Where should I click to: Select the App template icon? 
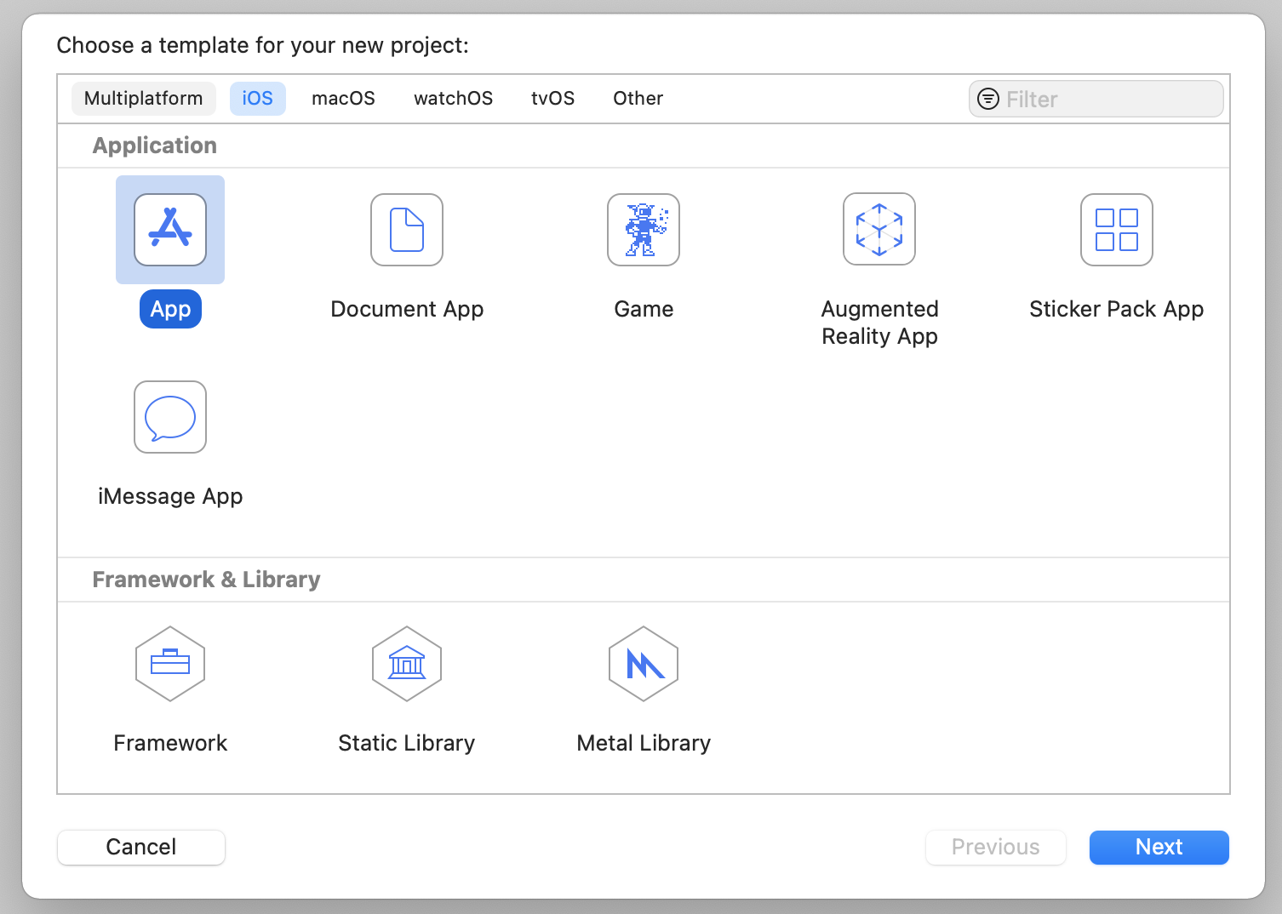170,230
